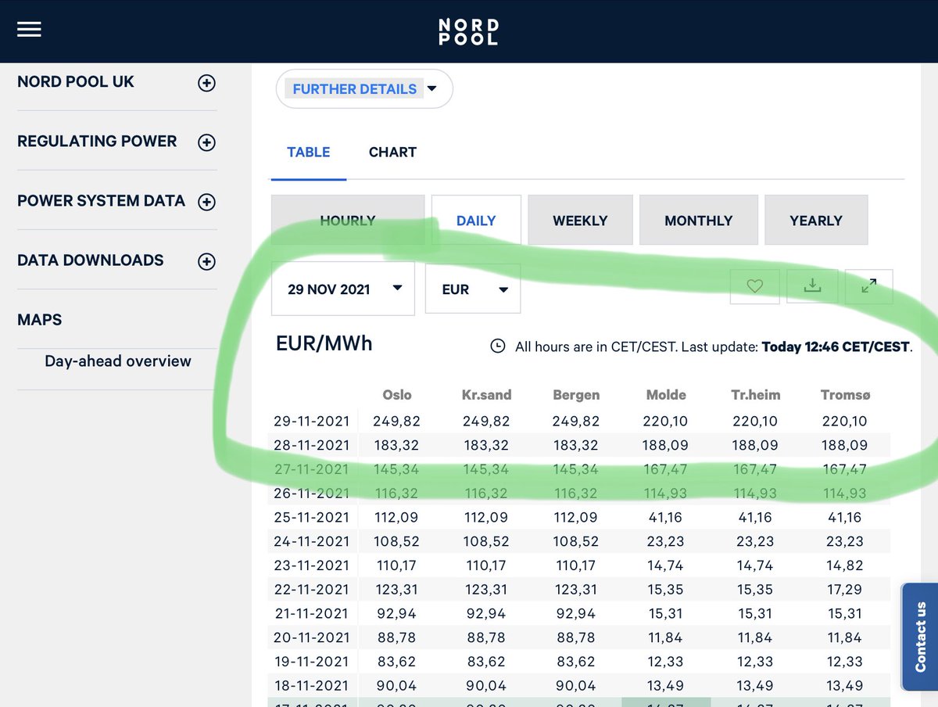Expand the Data Downloads section

206,261
